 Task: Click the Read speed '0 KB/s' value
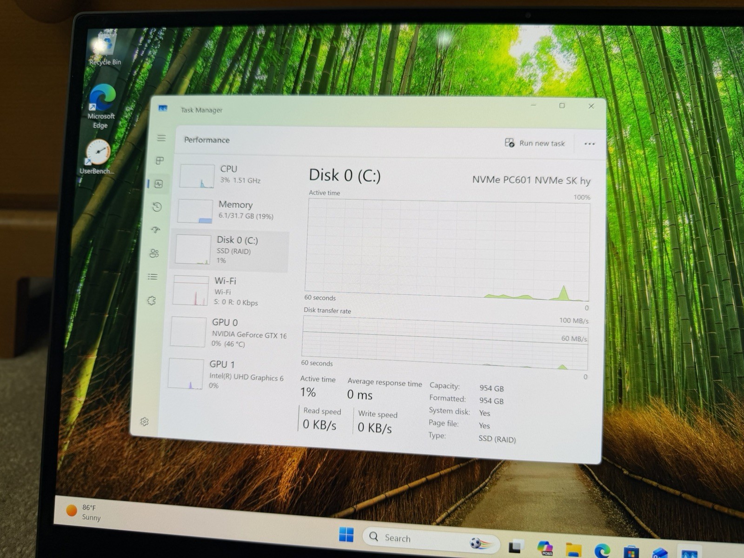click(319, 425)
